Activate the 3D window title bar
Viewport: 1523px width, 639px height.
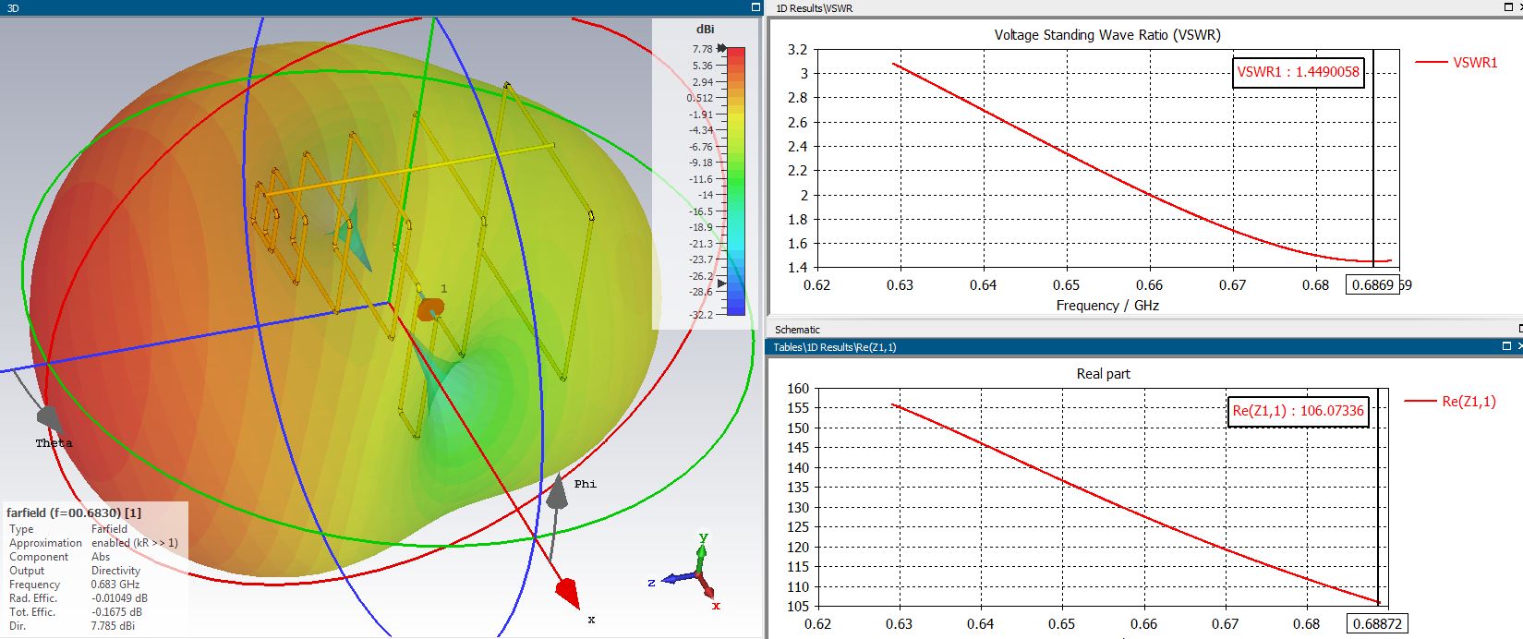[382, 7]
